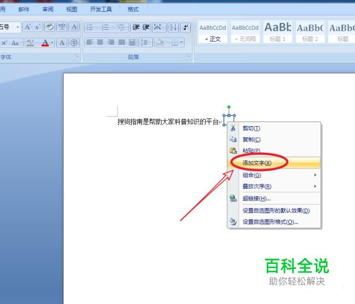The height and width of the screenshot is (304, 355).
Task: Click Increase Indent icon
Action: tap(146, 28)
